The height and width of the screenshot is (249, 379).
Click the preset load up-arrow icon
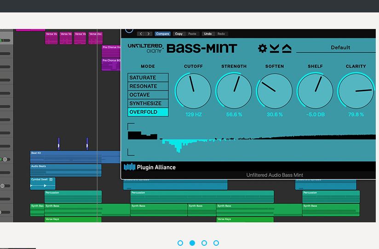[287, 48]
